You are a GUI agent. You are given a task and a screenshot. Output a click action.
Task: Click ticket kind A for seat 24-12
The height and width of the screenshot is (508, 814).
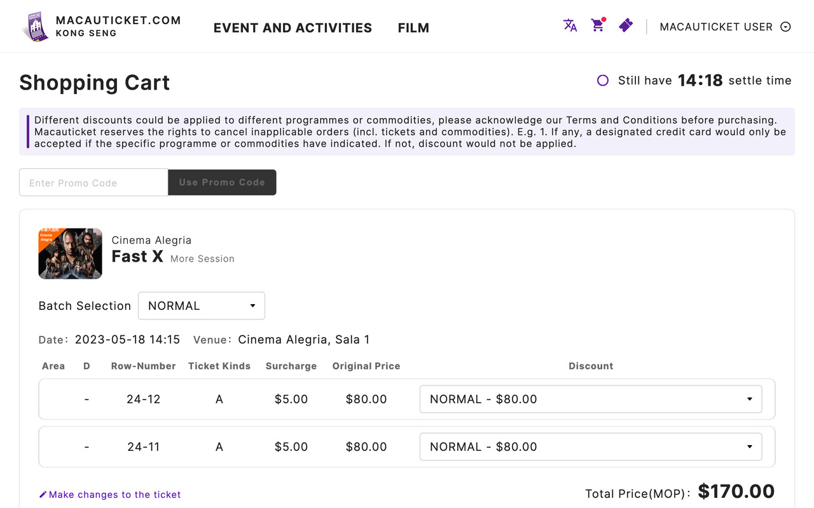pos(219,399)
